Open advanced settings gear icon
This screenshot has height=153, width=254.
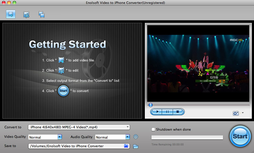[136, 137]
